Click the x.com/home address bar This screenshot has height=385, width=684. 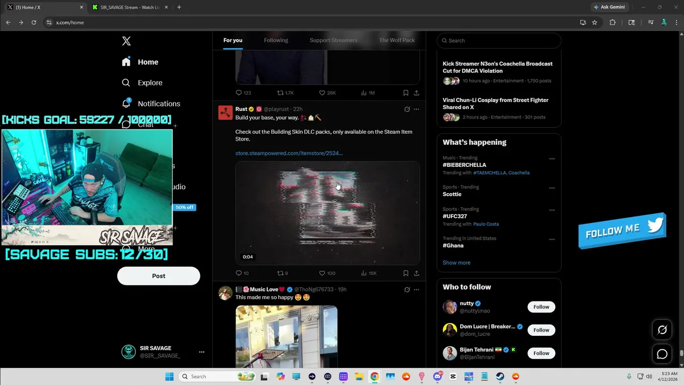(x=310, y=22)
